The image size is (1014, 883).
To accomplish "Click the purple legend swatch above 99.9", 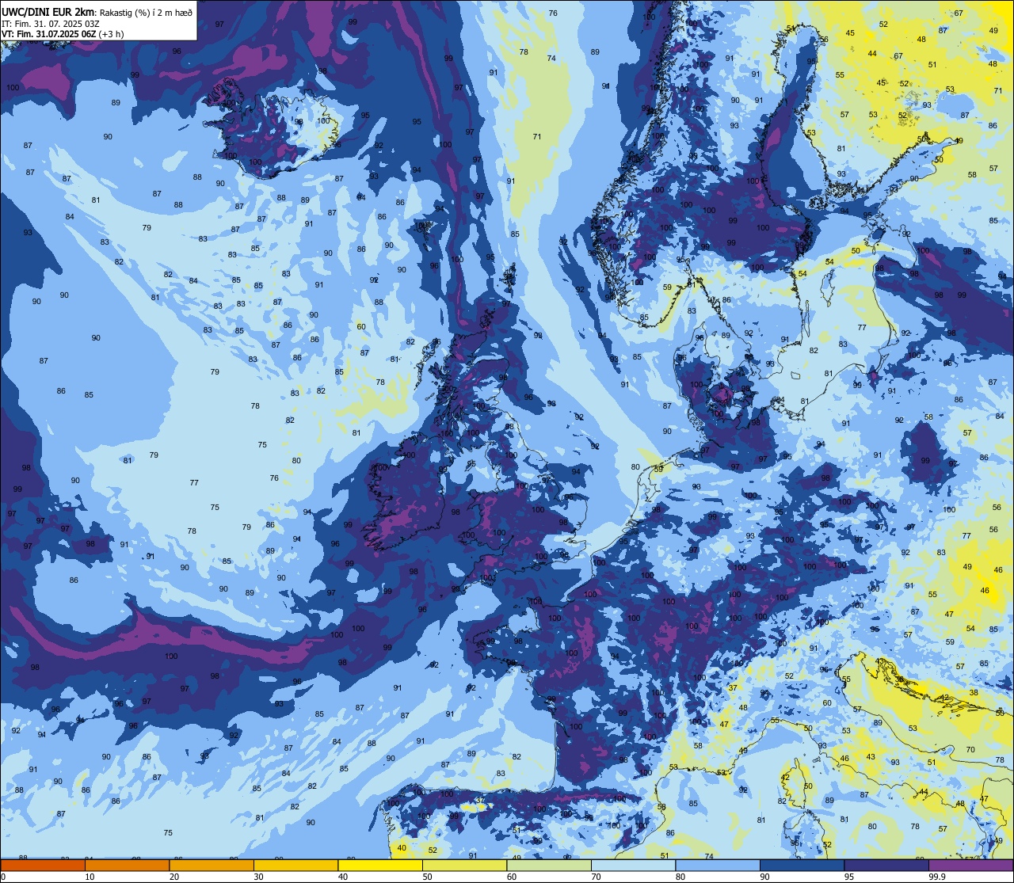I will click(970, 865).
